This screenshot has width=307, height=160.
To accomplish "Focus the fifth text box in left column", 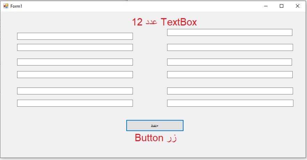I will click(x=75, y=91).
